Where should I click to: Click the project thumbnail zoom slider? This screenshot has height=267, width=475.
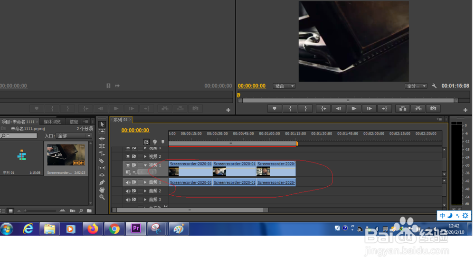tap(40, 210)
